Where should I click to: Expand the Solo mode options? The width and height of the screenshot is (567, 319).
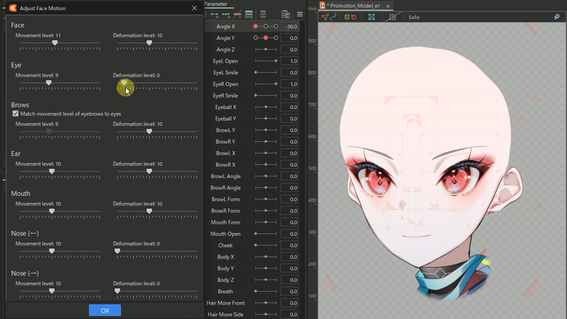[x=414, y=17]
